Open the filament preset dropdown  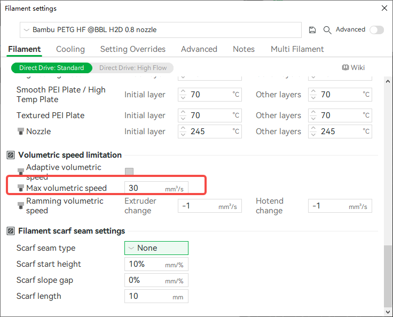pos(161,30)
